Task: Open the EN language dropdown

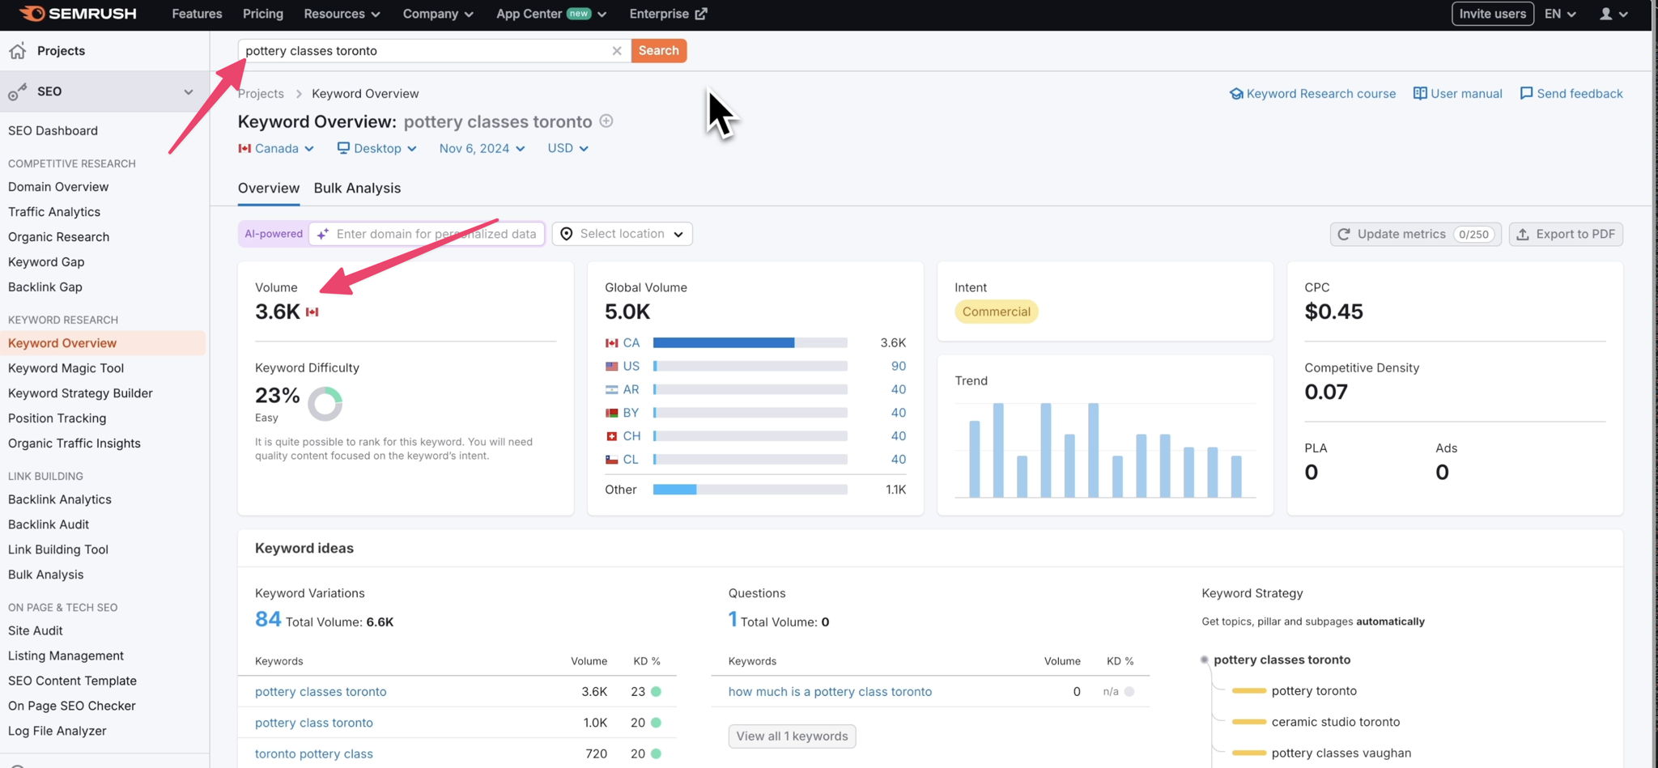Action: point(1560,14)
